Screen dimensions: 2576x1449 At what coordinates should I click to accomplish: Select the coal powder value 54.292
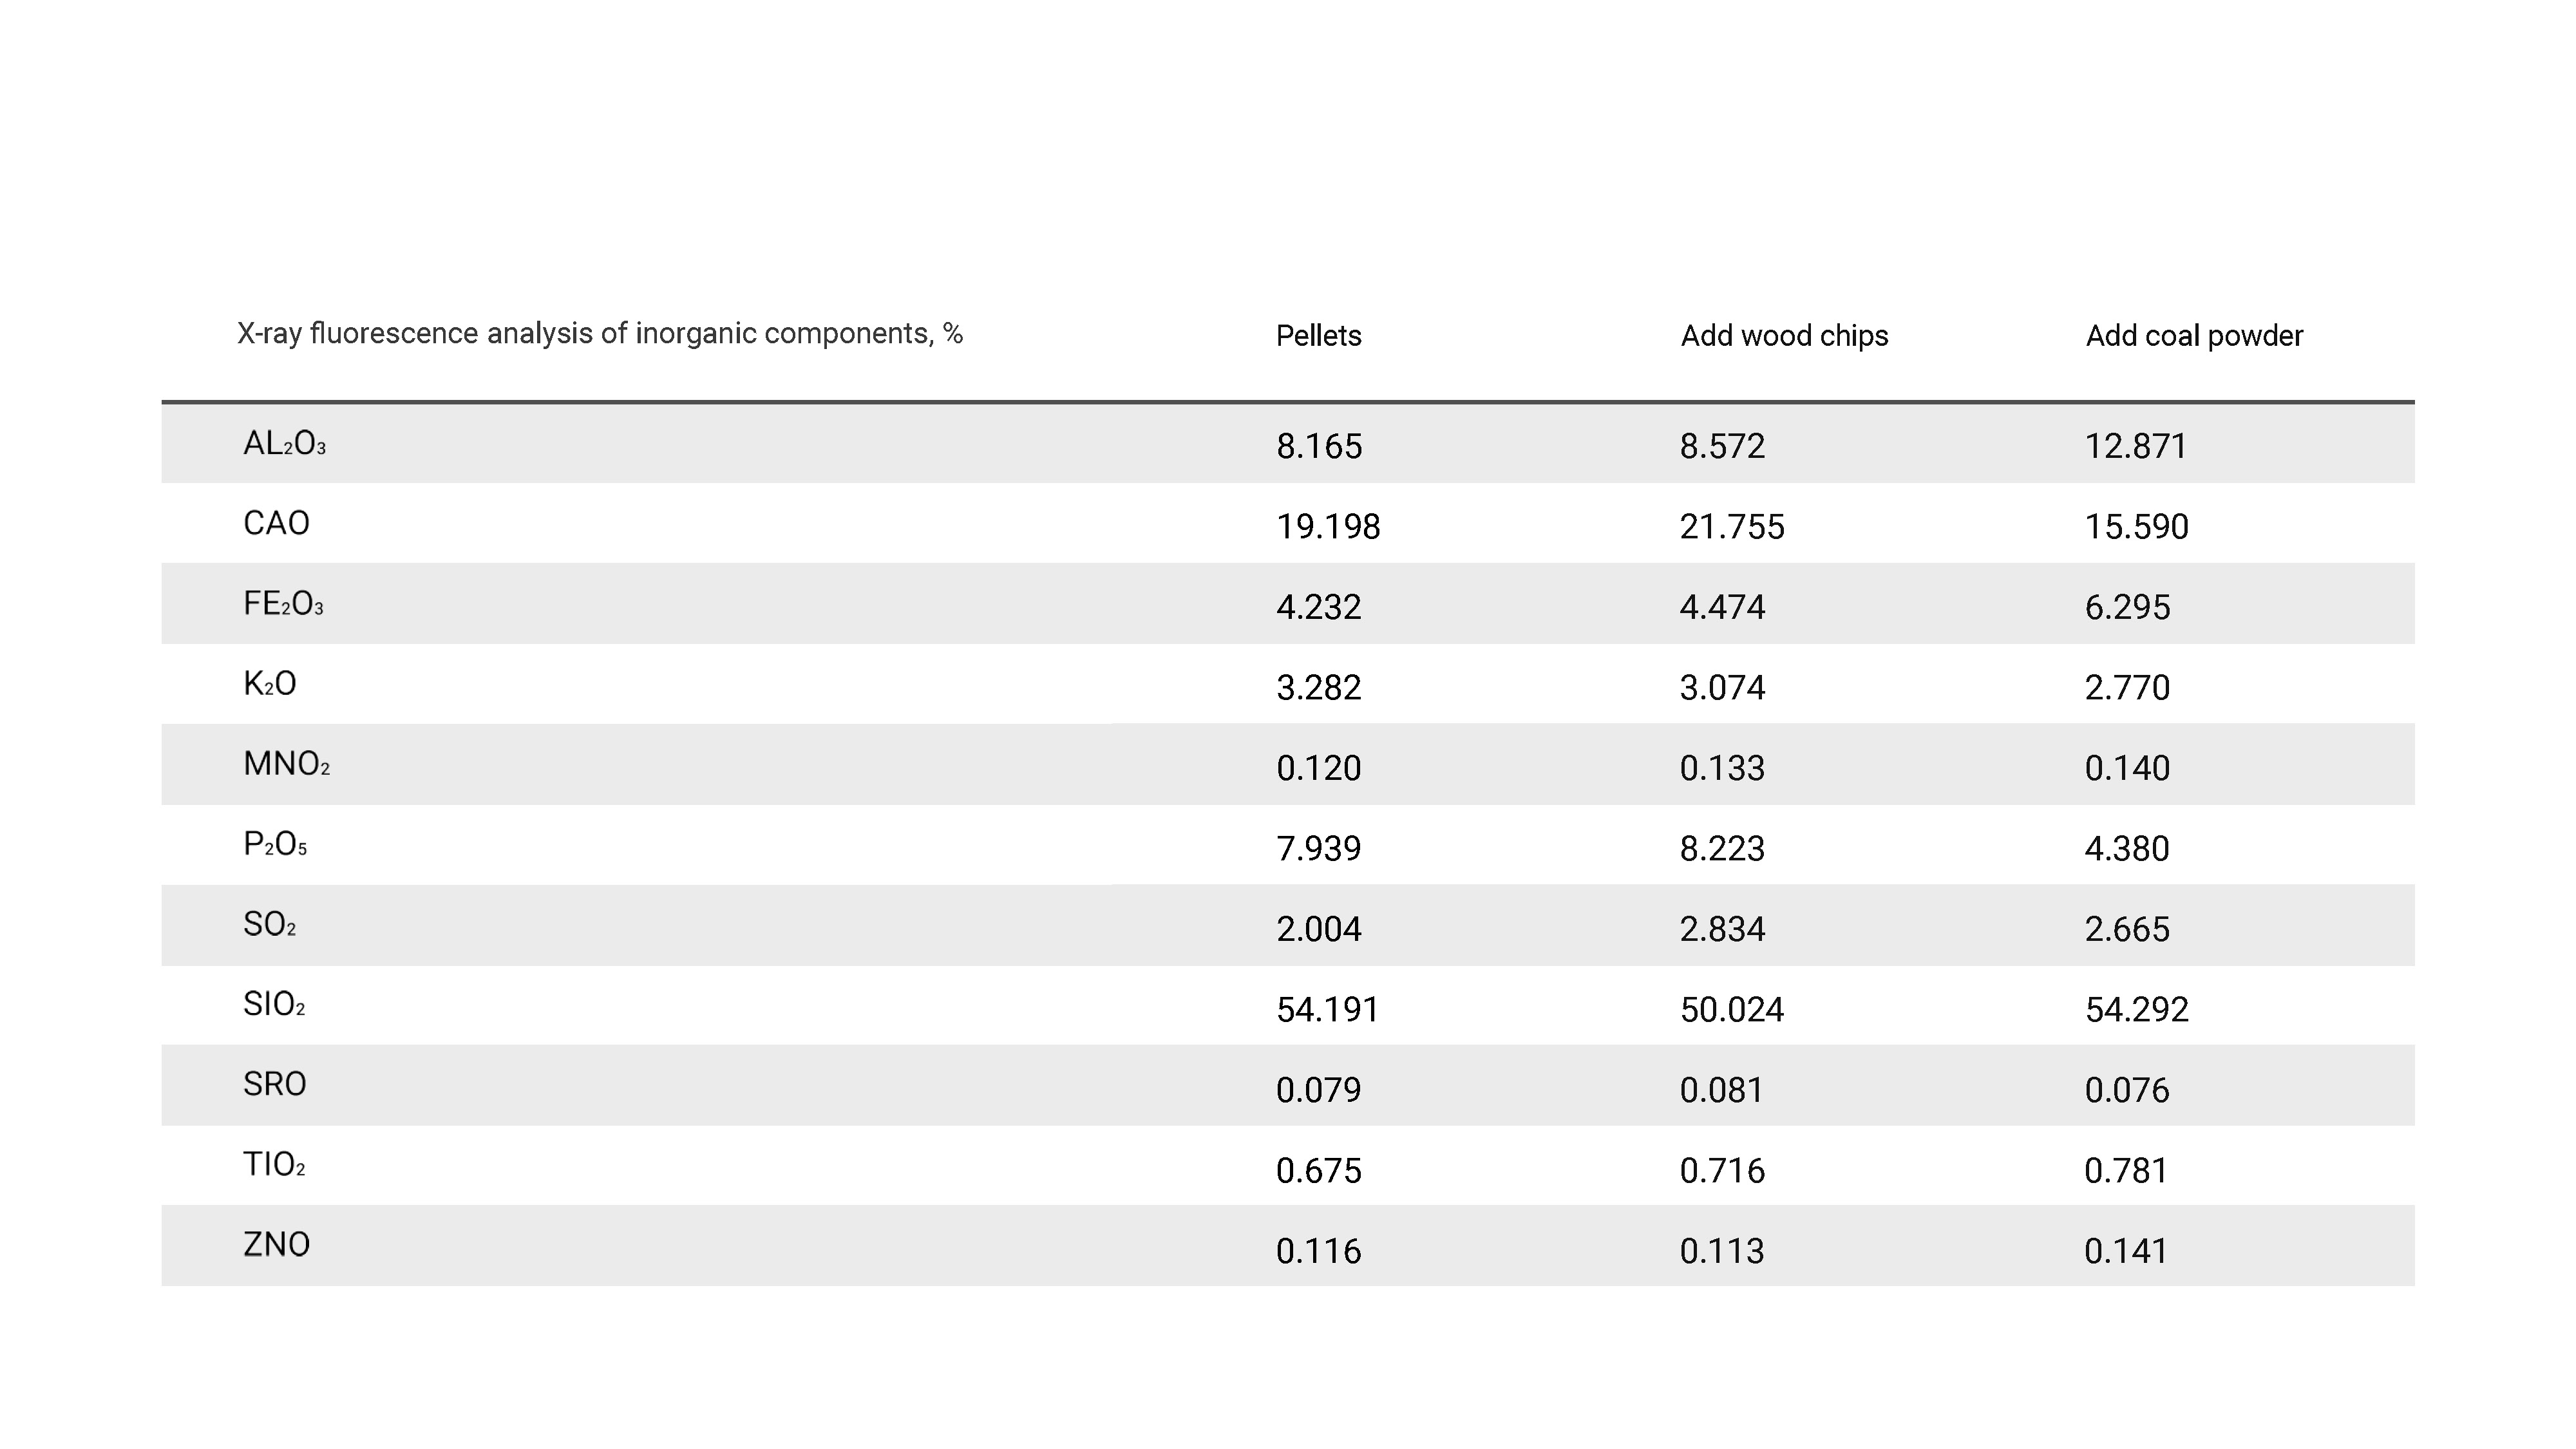pos(2136,1010)
